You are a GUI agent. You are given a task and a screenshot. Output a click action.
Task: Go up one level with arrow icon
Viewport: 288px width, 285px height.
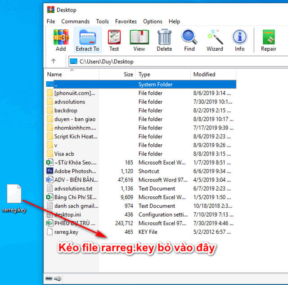coord(54,61)
